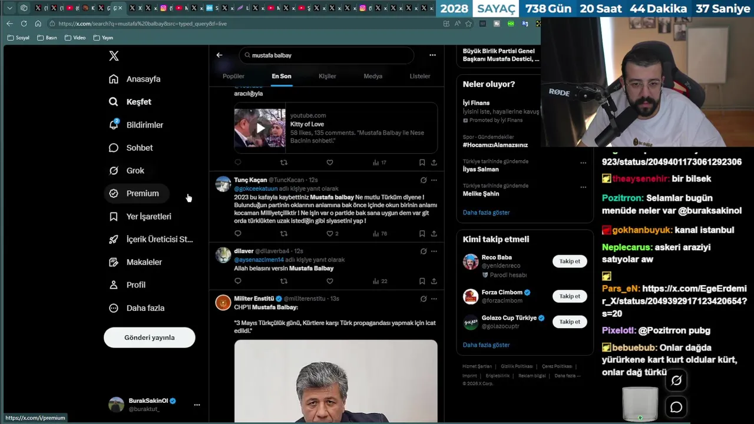The image size is (754, 424).
Task: Ask Grok about Militer Enstitü's tweet
Action: [423, 299]
